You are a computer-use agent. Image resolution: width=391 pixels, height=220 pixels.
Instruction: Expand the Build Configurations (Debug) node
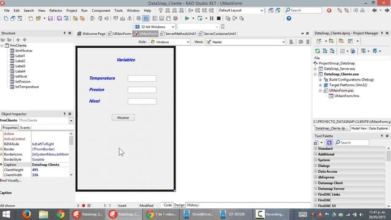(x=320, y=80)
